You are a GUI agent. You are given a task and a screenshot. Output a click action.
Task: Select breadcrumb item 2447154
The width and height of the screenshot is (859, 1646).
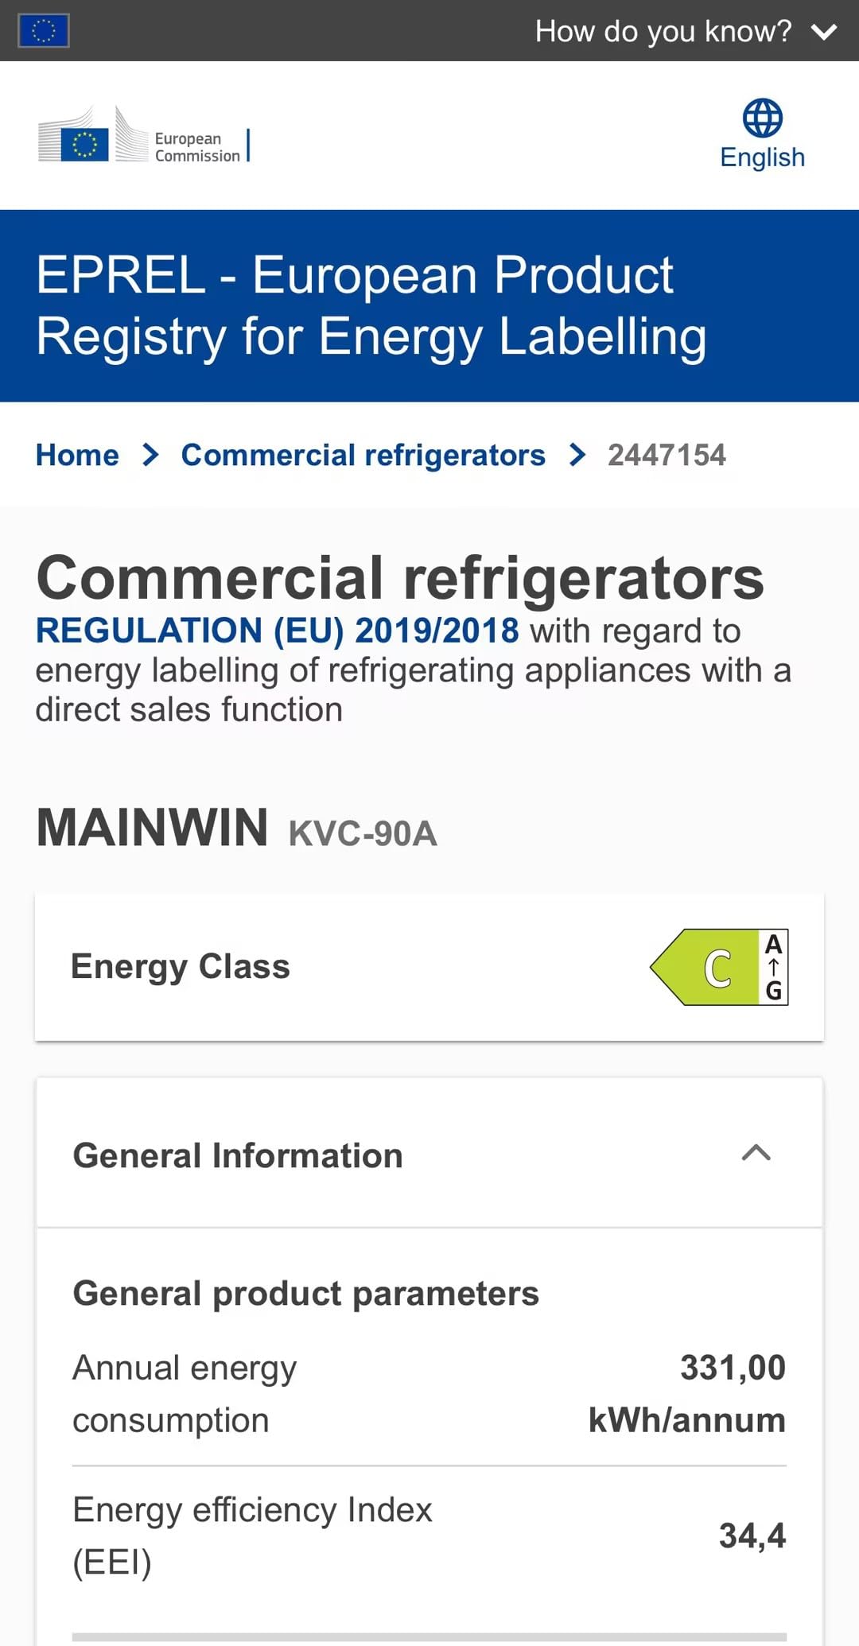click(667, 455)
